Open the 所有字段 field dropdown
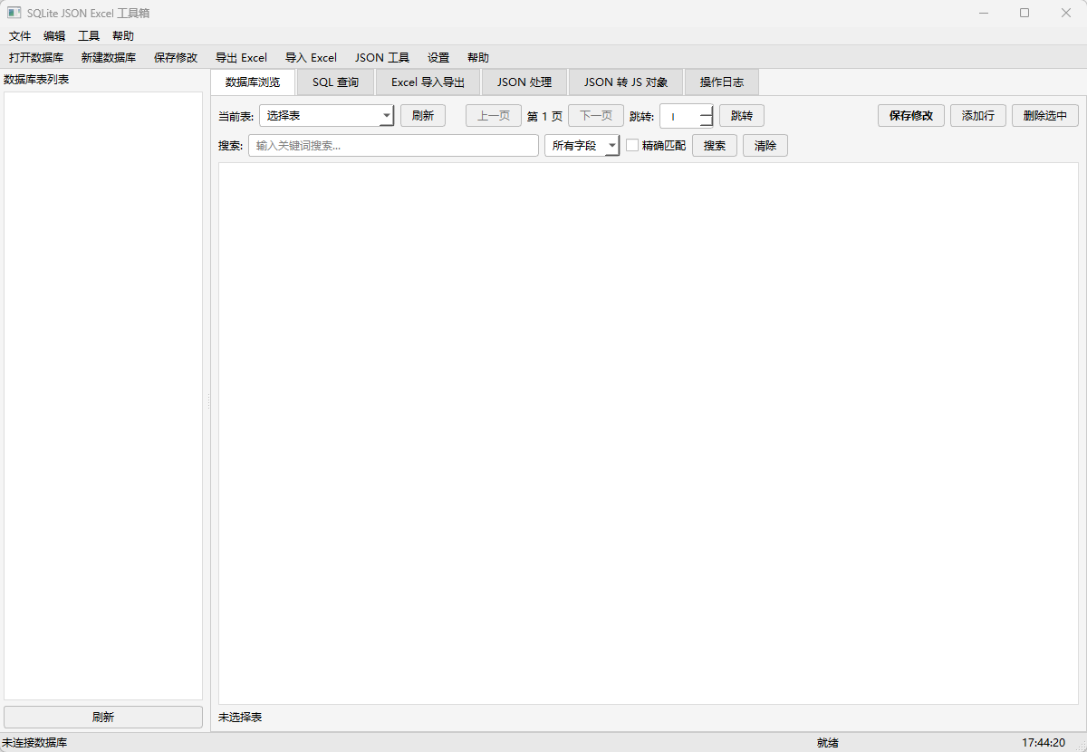 point(582,145)
